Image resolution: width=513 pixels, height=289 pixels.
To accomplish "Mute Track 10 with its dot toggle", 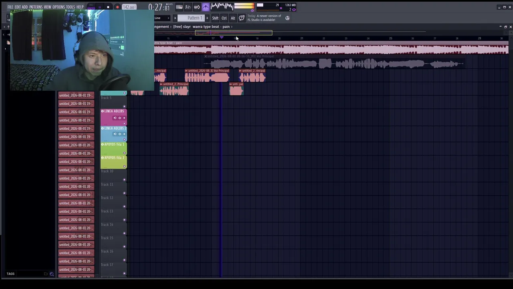I will 124,180.
